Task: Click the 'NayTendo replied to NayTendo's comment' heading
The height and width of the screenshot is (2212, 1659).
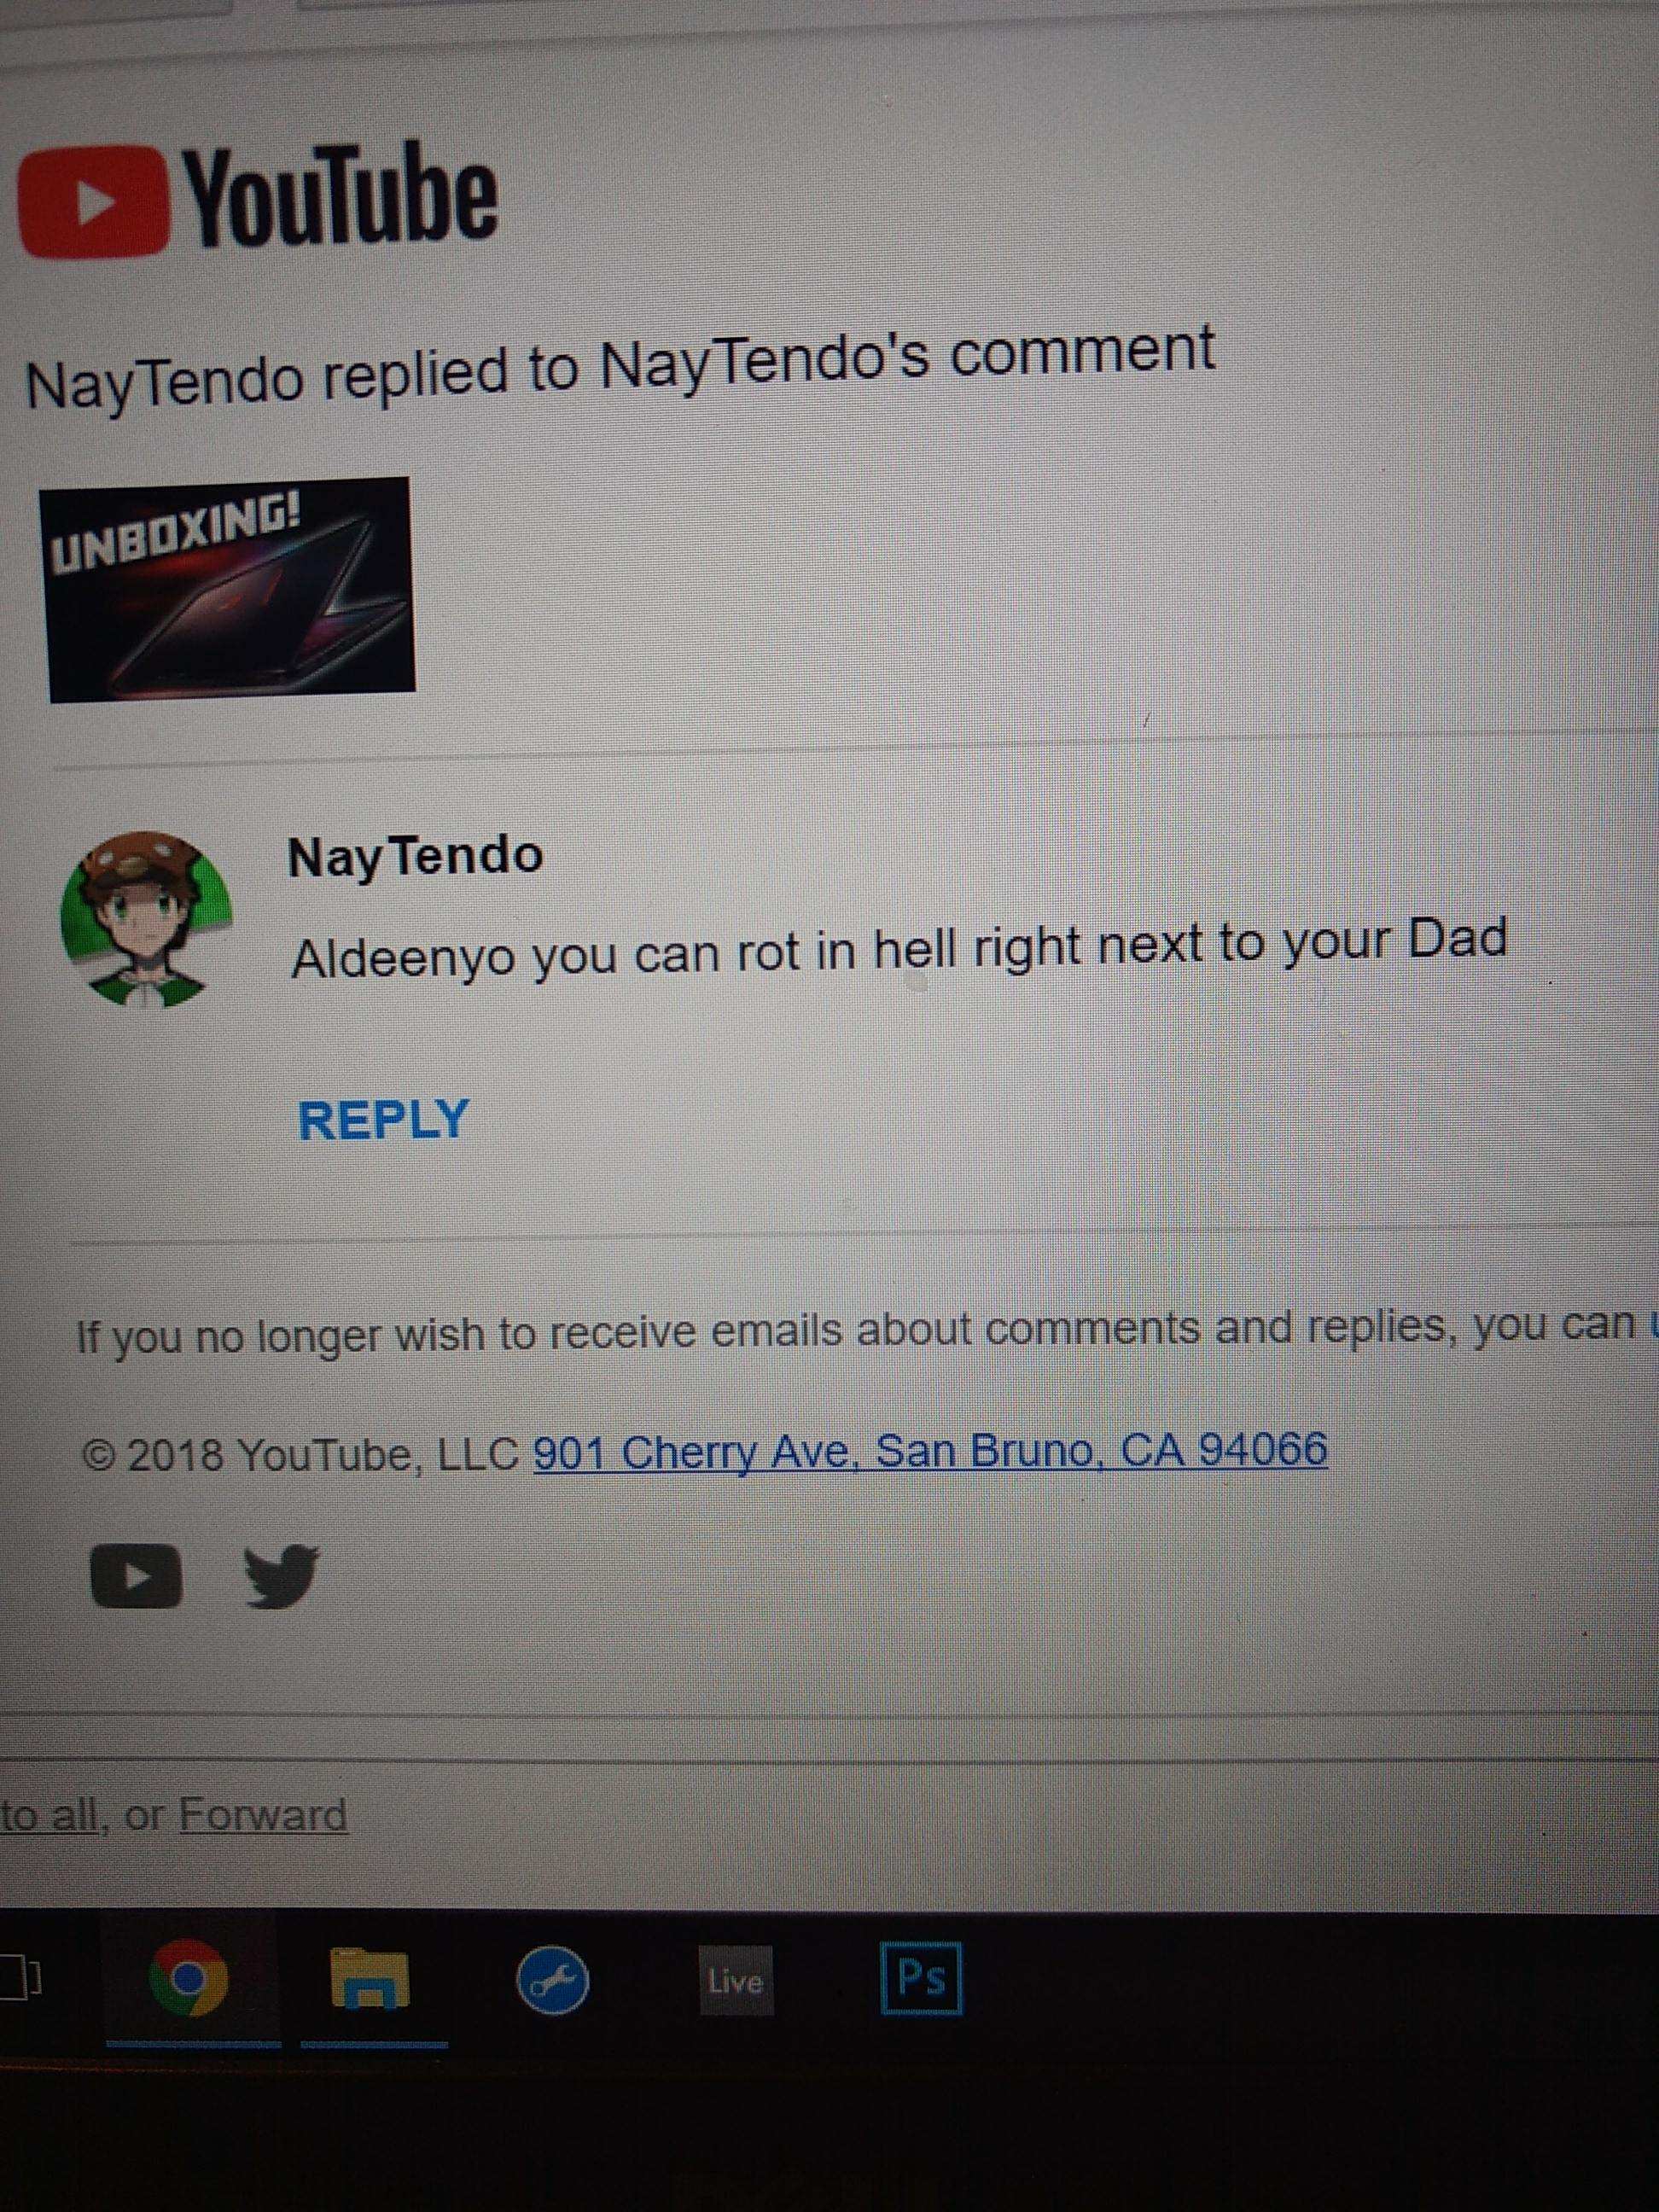Action: (620, 369)
